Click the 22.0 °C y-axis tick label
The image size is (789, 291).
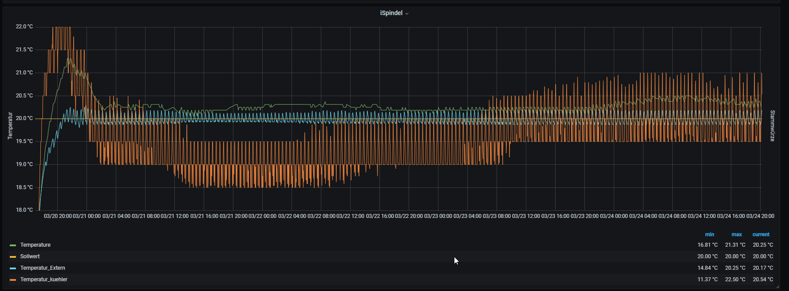[24, 27]
